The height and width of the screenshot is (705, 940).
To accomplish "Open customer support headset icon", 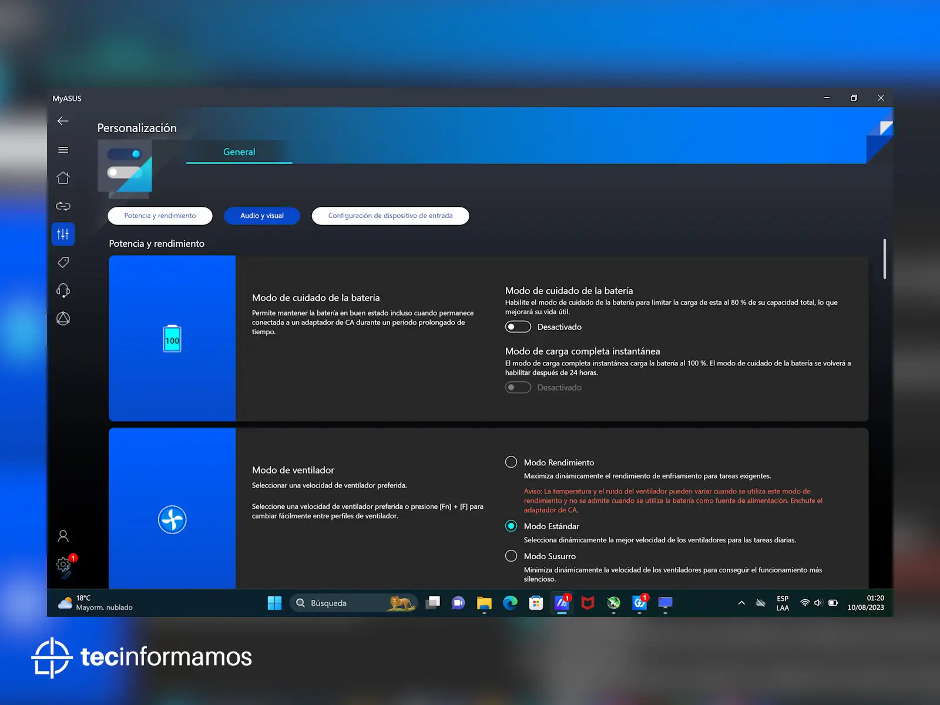I will coord(63,291).
